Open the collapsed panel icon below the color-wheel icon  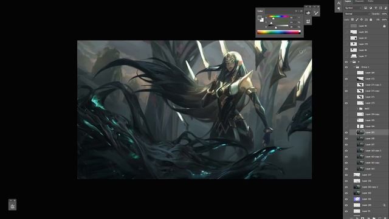point(308,21)
